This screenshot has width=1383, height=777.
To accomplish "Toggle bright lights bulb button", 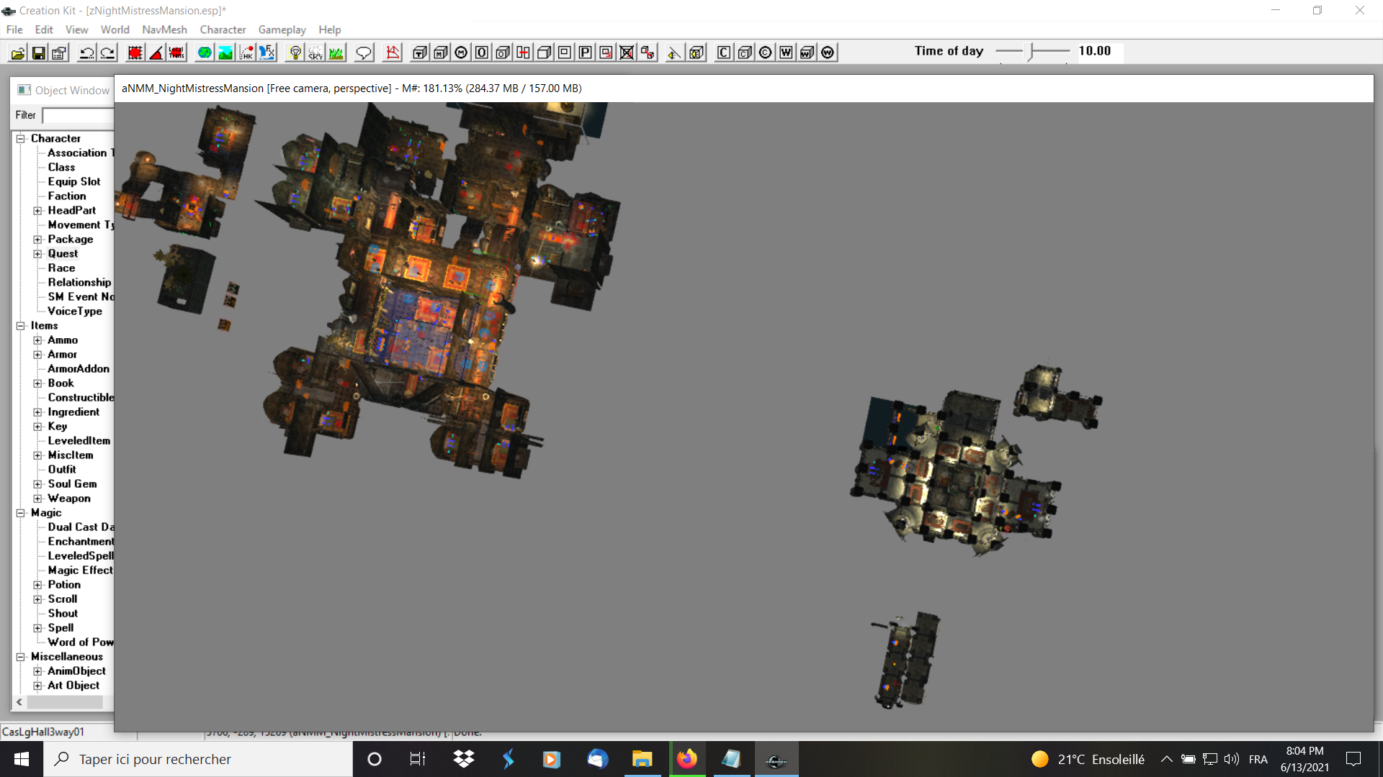I will [x=295, y=53].
